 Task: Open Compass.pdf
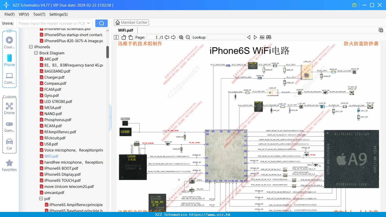coord(55,83)
